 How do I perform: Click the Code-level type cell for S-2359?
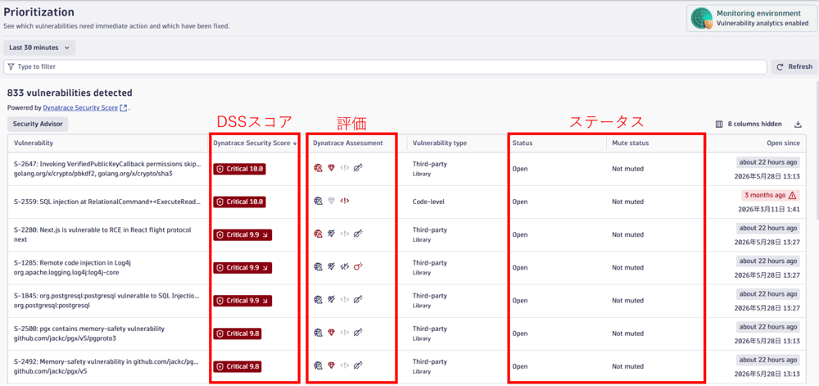(x=428, y=202)
